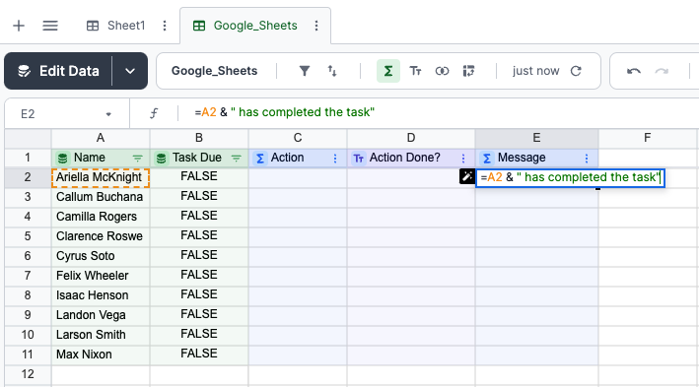699x387 pixels.
Task: Open the E2 cell reference dropdown
Action: (x=108, y=114)
